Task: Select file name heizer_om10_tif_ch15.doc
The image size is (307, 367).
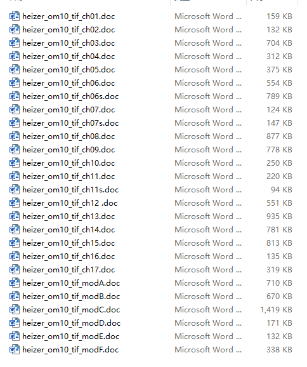Action: pos(69,243)
